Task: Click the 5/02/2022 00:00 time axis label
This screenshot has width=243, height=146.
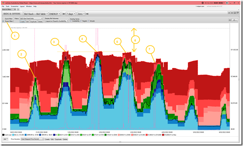Action: click(198, 132)
